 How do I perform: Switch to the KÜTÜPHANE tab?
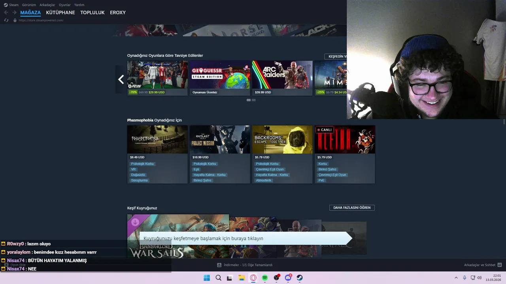click(x=60, y=13)
